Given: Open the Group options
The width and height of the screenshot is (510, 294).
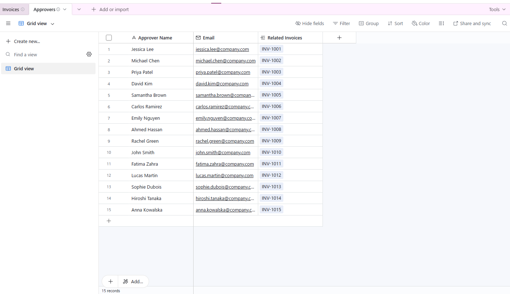Looking at the screenshot, I should 368,23.
